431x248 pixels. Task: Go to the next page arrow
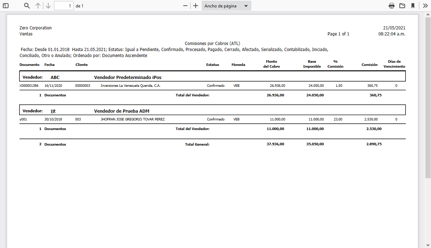pos(48,6)
